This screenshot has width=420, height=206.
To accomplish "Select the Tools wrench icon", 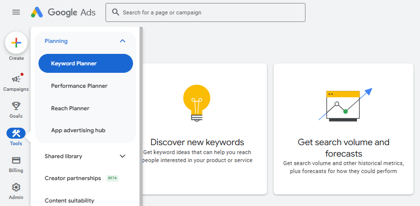I will (16, 133).
